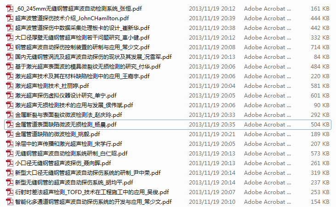Click PDF icon beside 无缝钢管超声波自动检测系统研制_白仁昭.pdf

pos(10,153)
